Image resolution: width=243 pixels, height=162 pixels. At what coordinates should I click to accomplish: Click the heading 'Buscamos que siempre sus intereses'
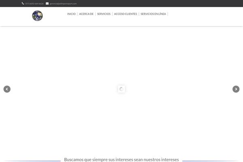pos(122,160)
